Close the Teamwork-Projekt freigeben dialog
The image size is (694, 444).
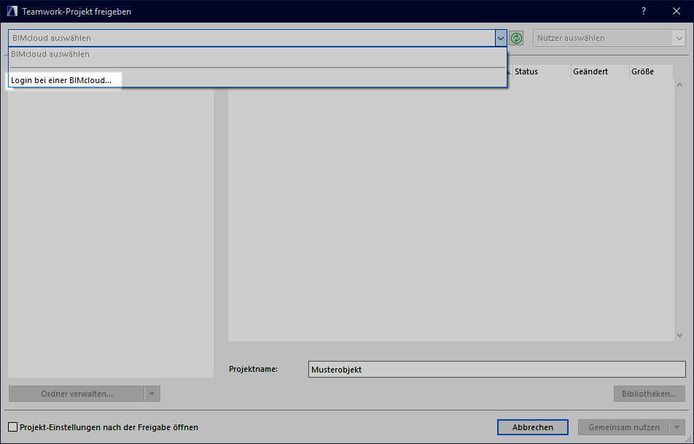point(677,12)
